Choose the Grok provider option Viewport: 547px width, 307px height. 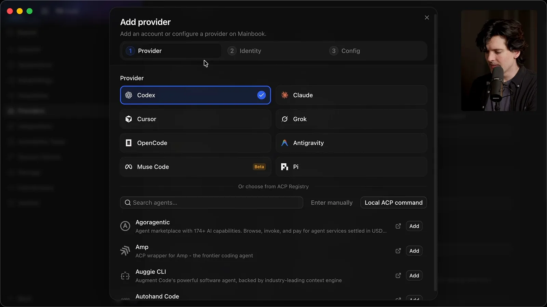(351, 119)
